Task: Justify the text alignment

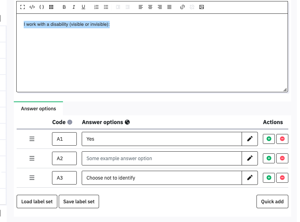Action: pos(169,7)
